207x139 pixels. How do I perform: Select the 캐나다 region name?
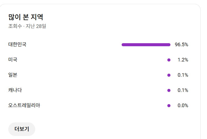[x=15, y=90]
